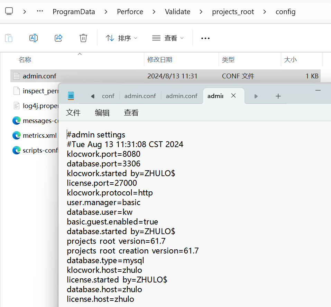Click the Delete trash can icon

coord(83,38)
